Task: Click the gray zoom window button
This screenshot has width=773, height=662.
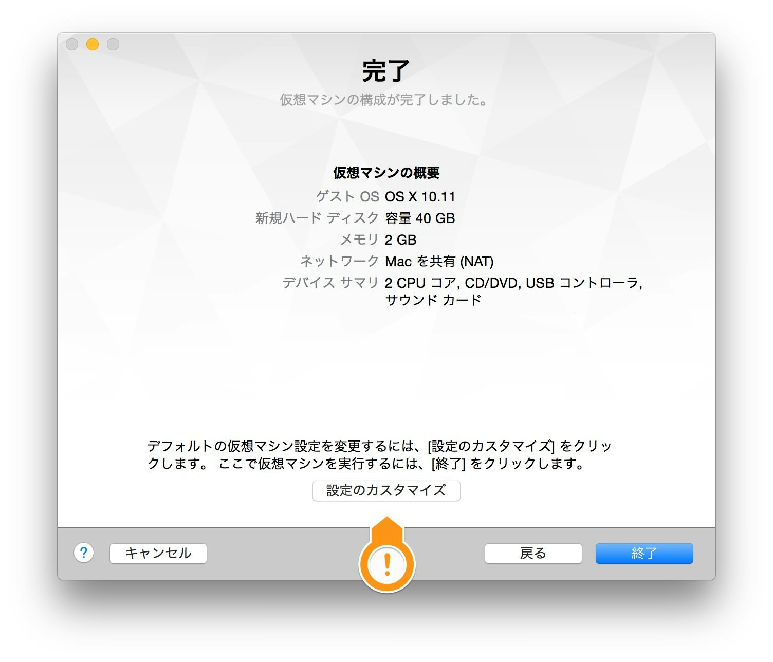Action: click(x=113, y=44)
